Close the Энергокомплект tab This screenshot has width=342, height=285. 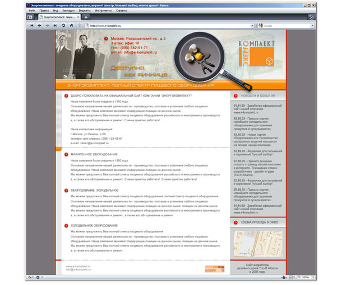pos(78,17)
